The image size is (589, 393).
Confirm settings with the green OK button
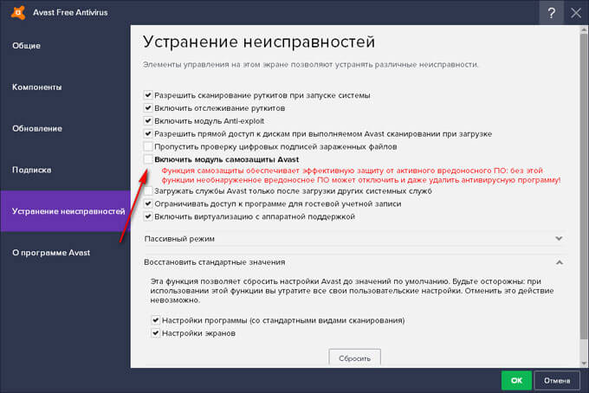(x=516, y=380)
